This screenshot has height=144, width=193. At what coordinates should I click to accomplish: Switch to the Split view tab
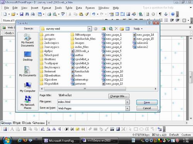pyautogui.click(x=17, y=123)
